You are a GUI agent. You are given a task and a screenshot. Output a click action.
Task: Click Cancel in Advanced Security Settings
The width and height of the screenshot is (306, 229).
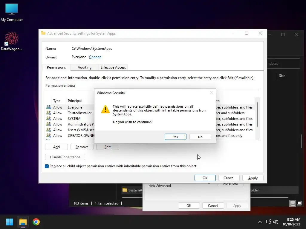pyautogui.click(x=229, y=178)
